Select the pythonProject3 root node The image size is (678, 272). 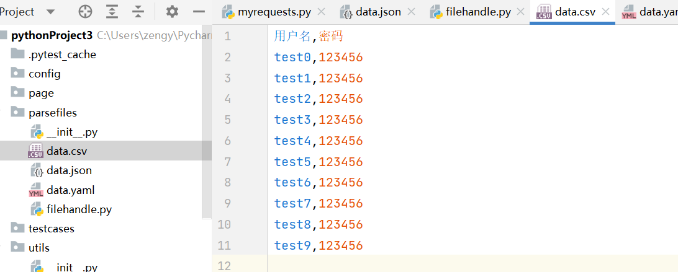[x=52, y=35]
